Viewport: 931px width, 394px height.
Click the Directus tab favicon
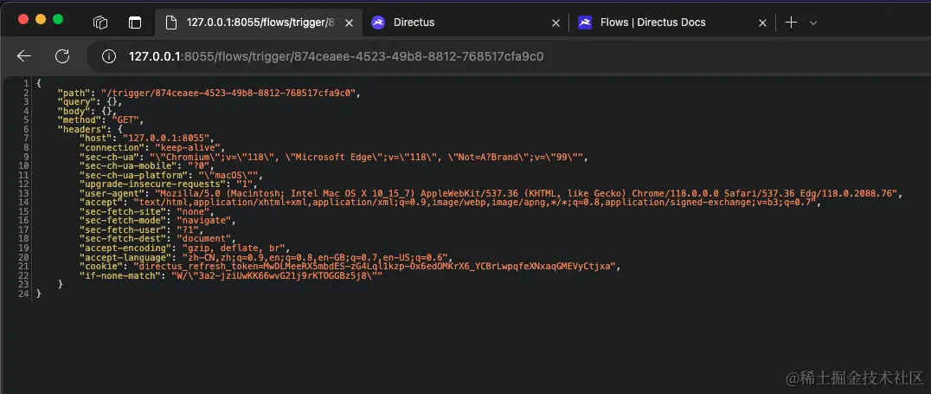[x=377, y=23]
